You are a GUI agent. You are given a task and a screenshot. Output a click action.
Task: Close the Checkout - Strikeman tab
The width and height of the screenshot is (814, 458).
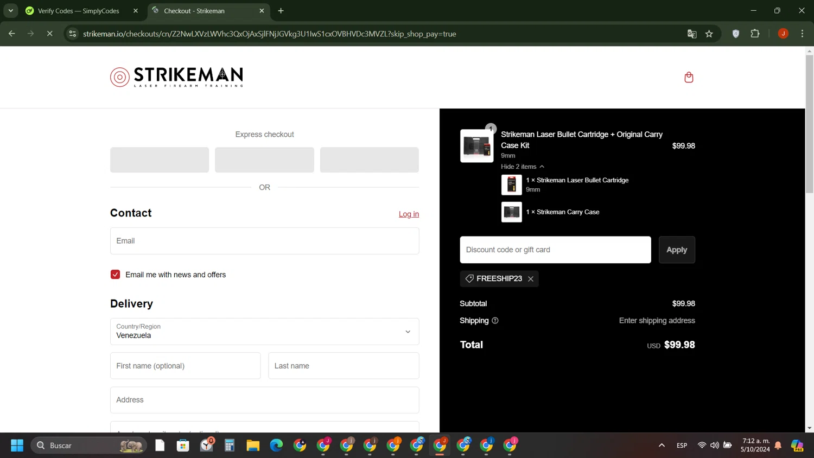tap(262, 11)
